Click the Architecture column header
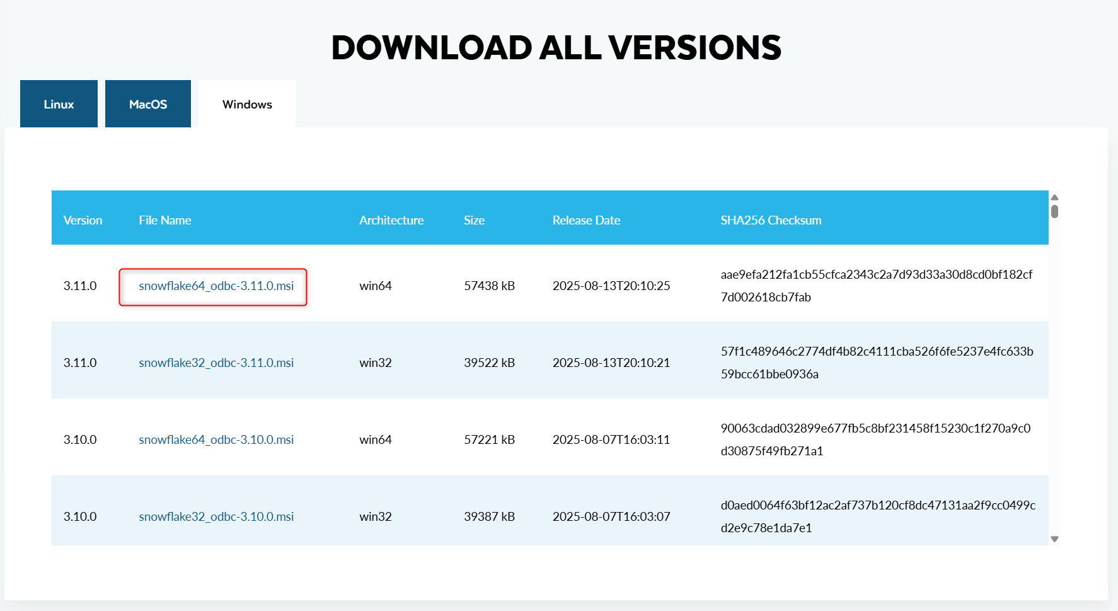 click(391, 220)
